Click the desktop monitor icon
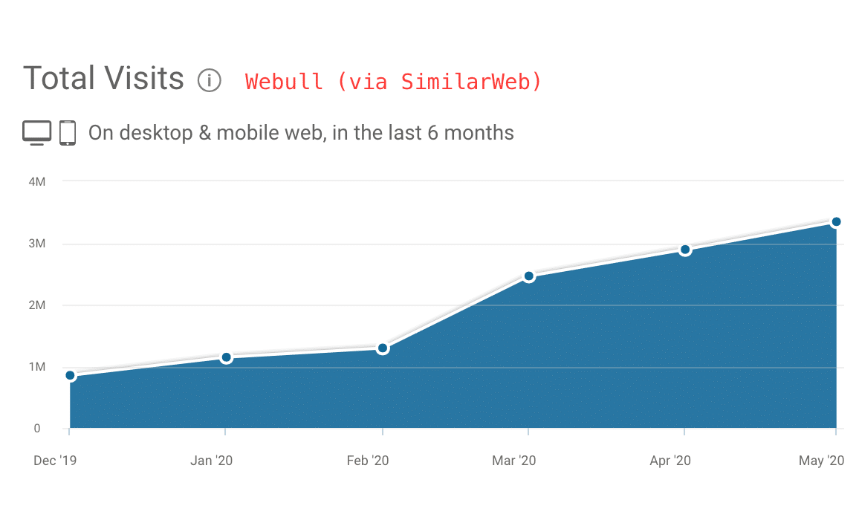The height and width of the screenshot is (520, 859). (x=37, y=132)
